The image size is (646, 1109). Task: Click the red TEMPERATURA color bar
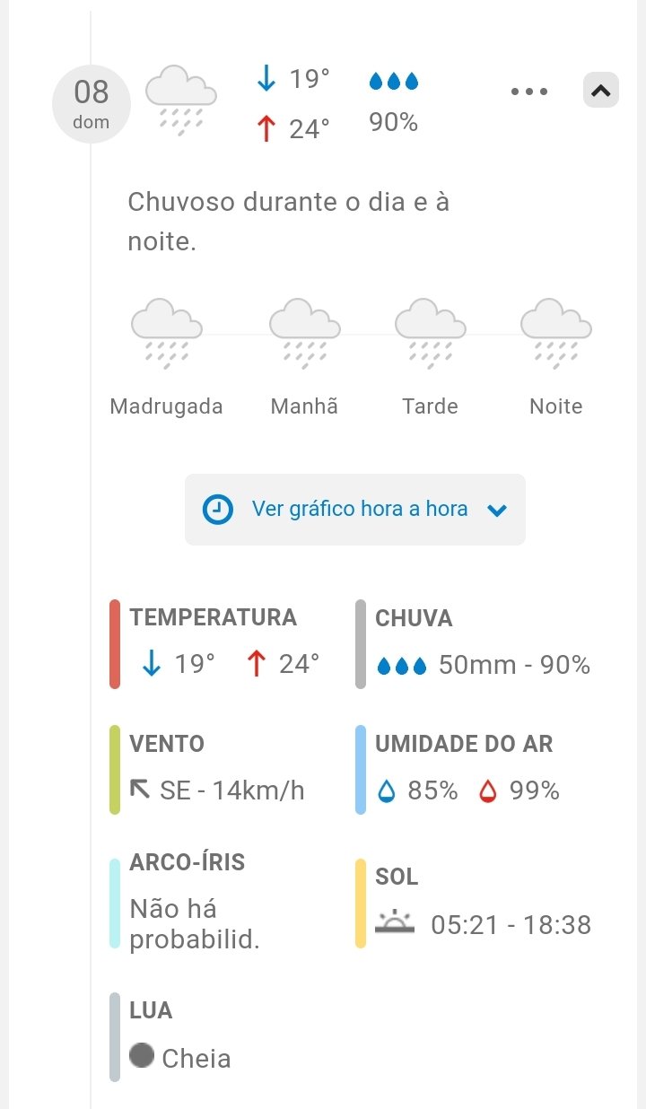pyautogui.click(x=115, y=643)
